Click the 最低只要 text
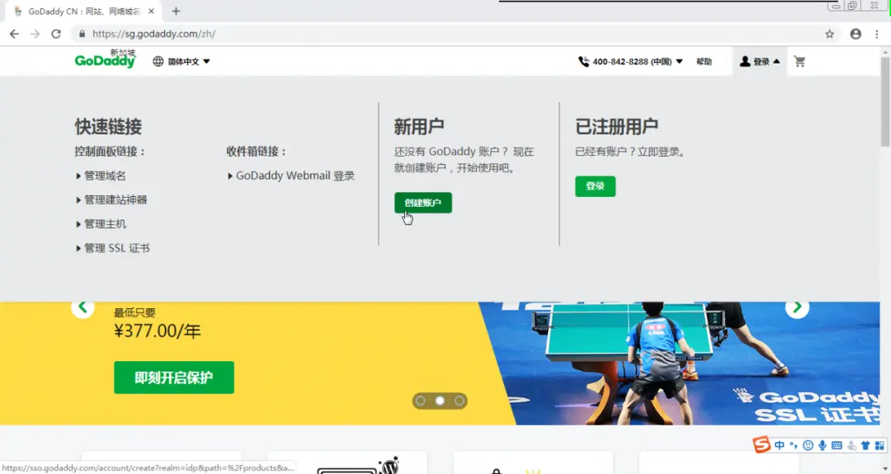This screenshot has height=474, width=891. [134, 312]
